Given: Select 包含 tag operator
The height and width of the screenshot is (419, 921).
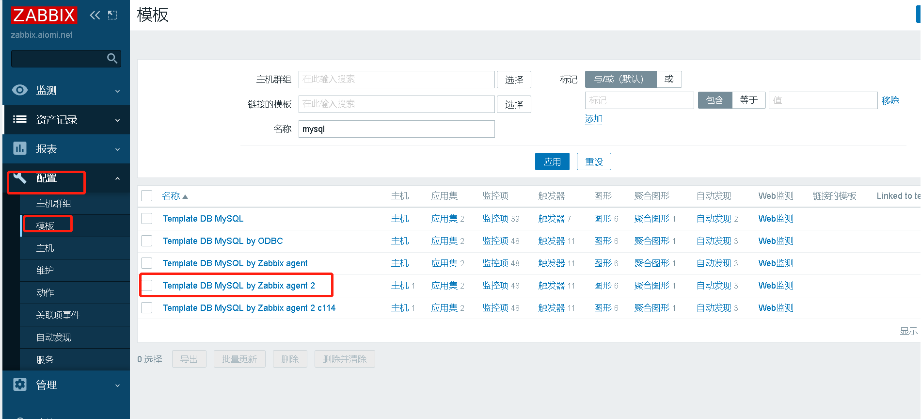Looking at the screenshot, I should tap(715, 100).
